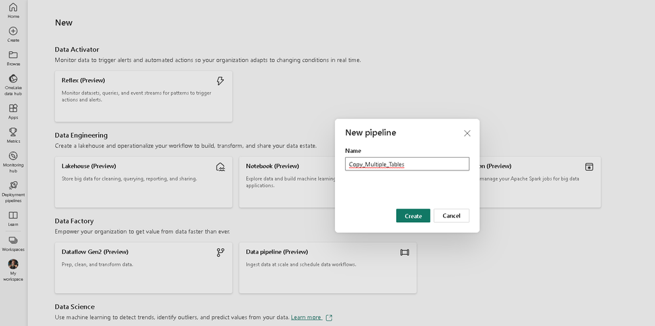Click the Spark job definition icon
The height and width of the screenshot is (326, 655).
click(x=589, y=167)
